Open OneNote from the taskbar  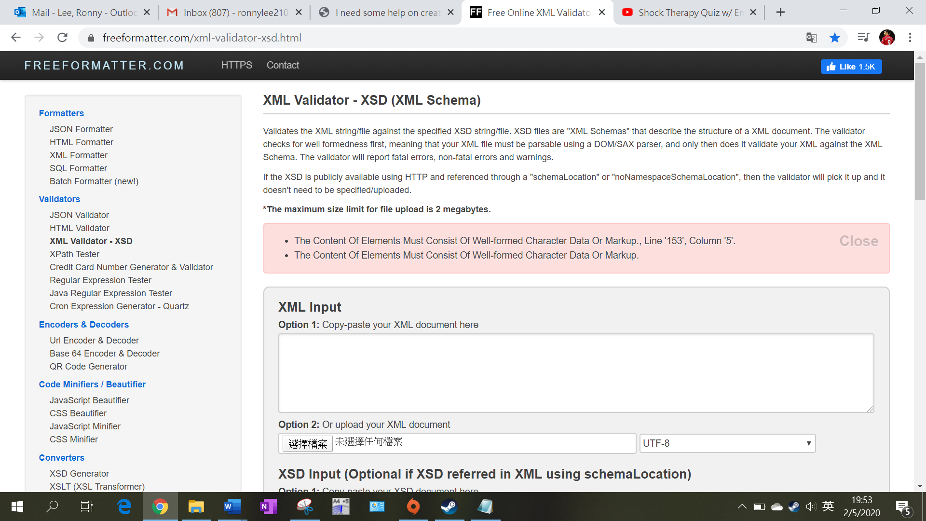[268, 507]
